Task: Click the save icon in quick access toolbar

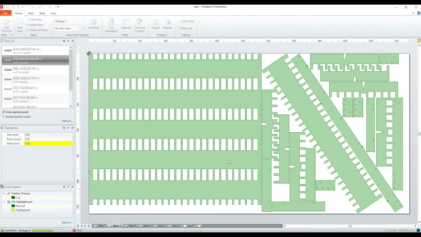Action: [x=8, y=7]
